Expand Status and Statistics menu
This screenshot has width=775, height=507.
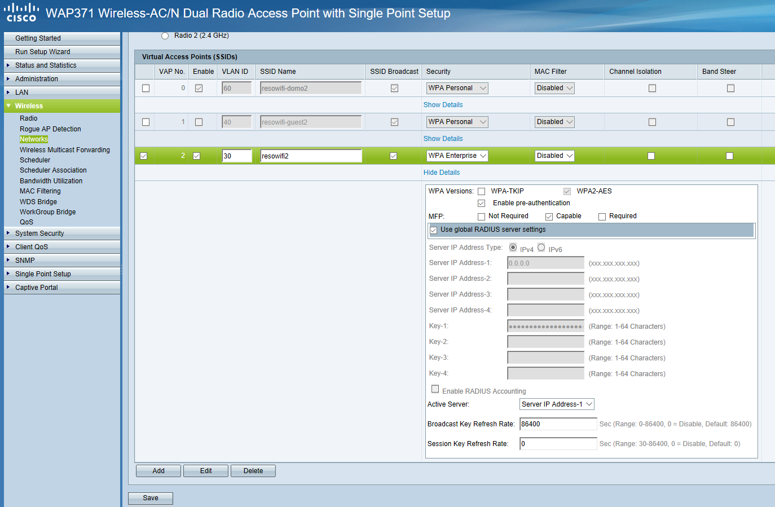coord(62,65)
